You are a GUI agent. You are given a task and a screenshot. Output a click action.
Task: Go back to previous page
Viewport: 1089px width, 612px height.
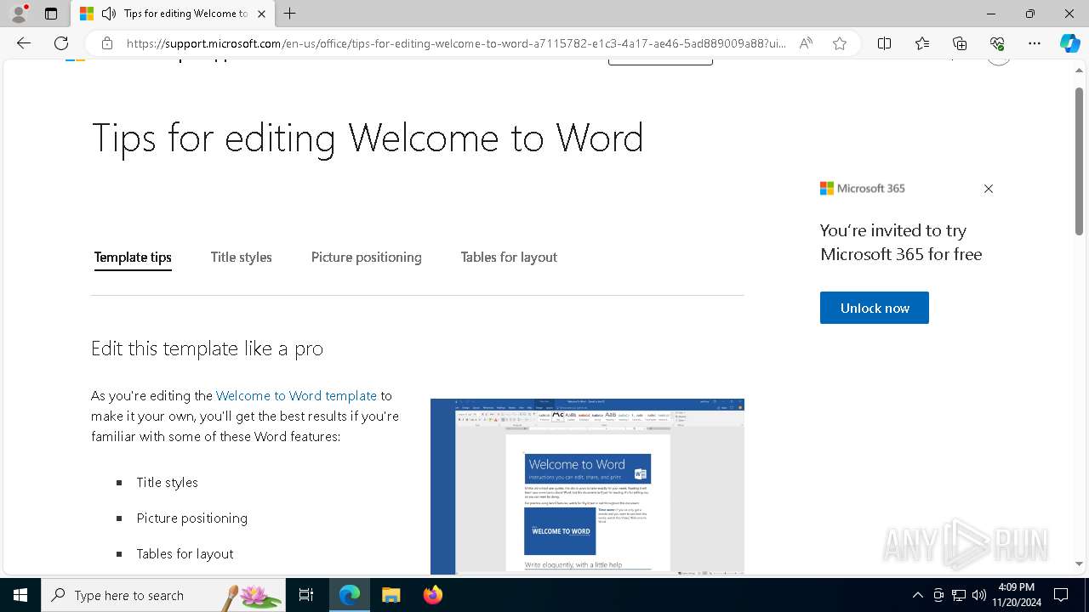pos(24,43)
